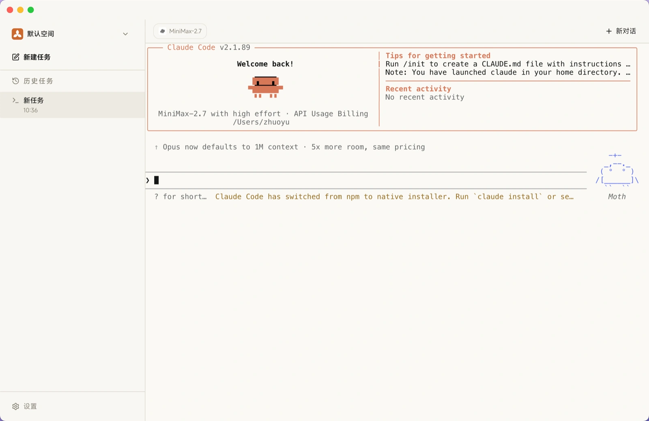Click the model icon in the MiniMax-2.7 chip
Screen dimensions: 649x421
162,31
